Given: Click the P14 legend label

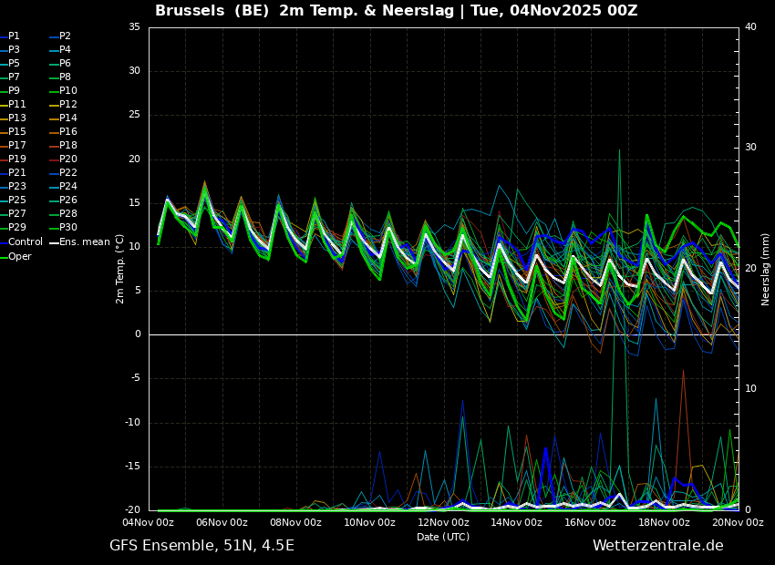Looking at the screenshot, I should [68, 118].
